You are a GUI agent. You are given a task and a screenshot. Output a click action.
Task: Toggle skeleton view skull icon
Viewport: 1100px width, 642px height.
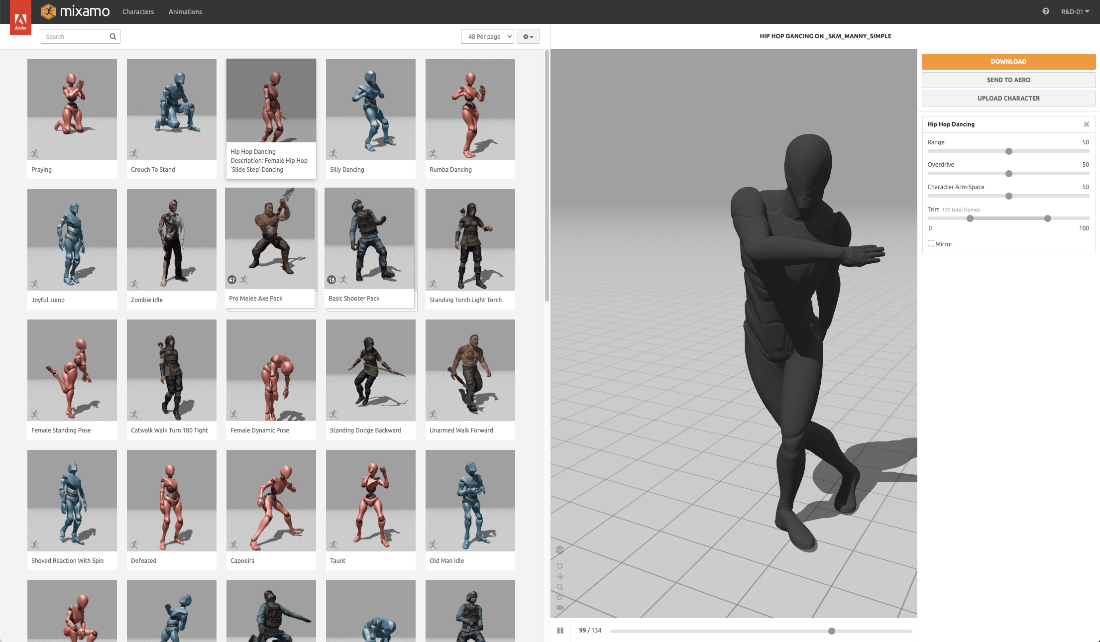click(x=560, y=550)
